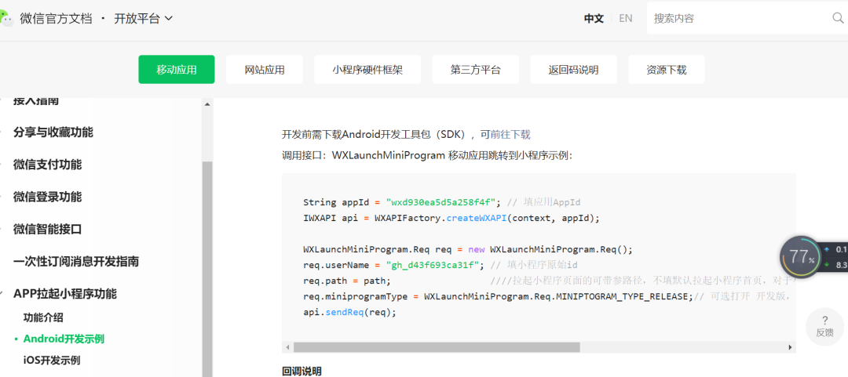848x377 pixels.
Task: Open the 反馈 feedback question-mark button
Action: coord(824,326)
